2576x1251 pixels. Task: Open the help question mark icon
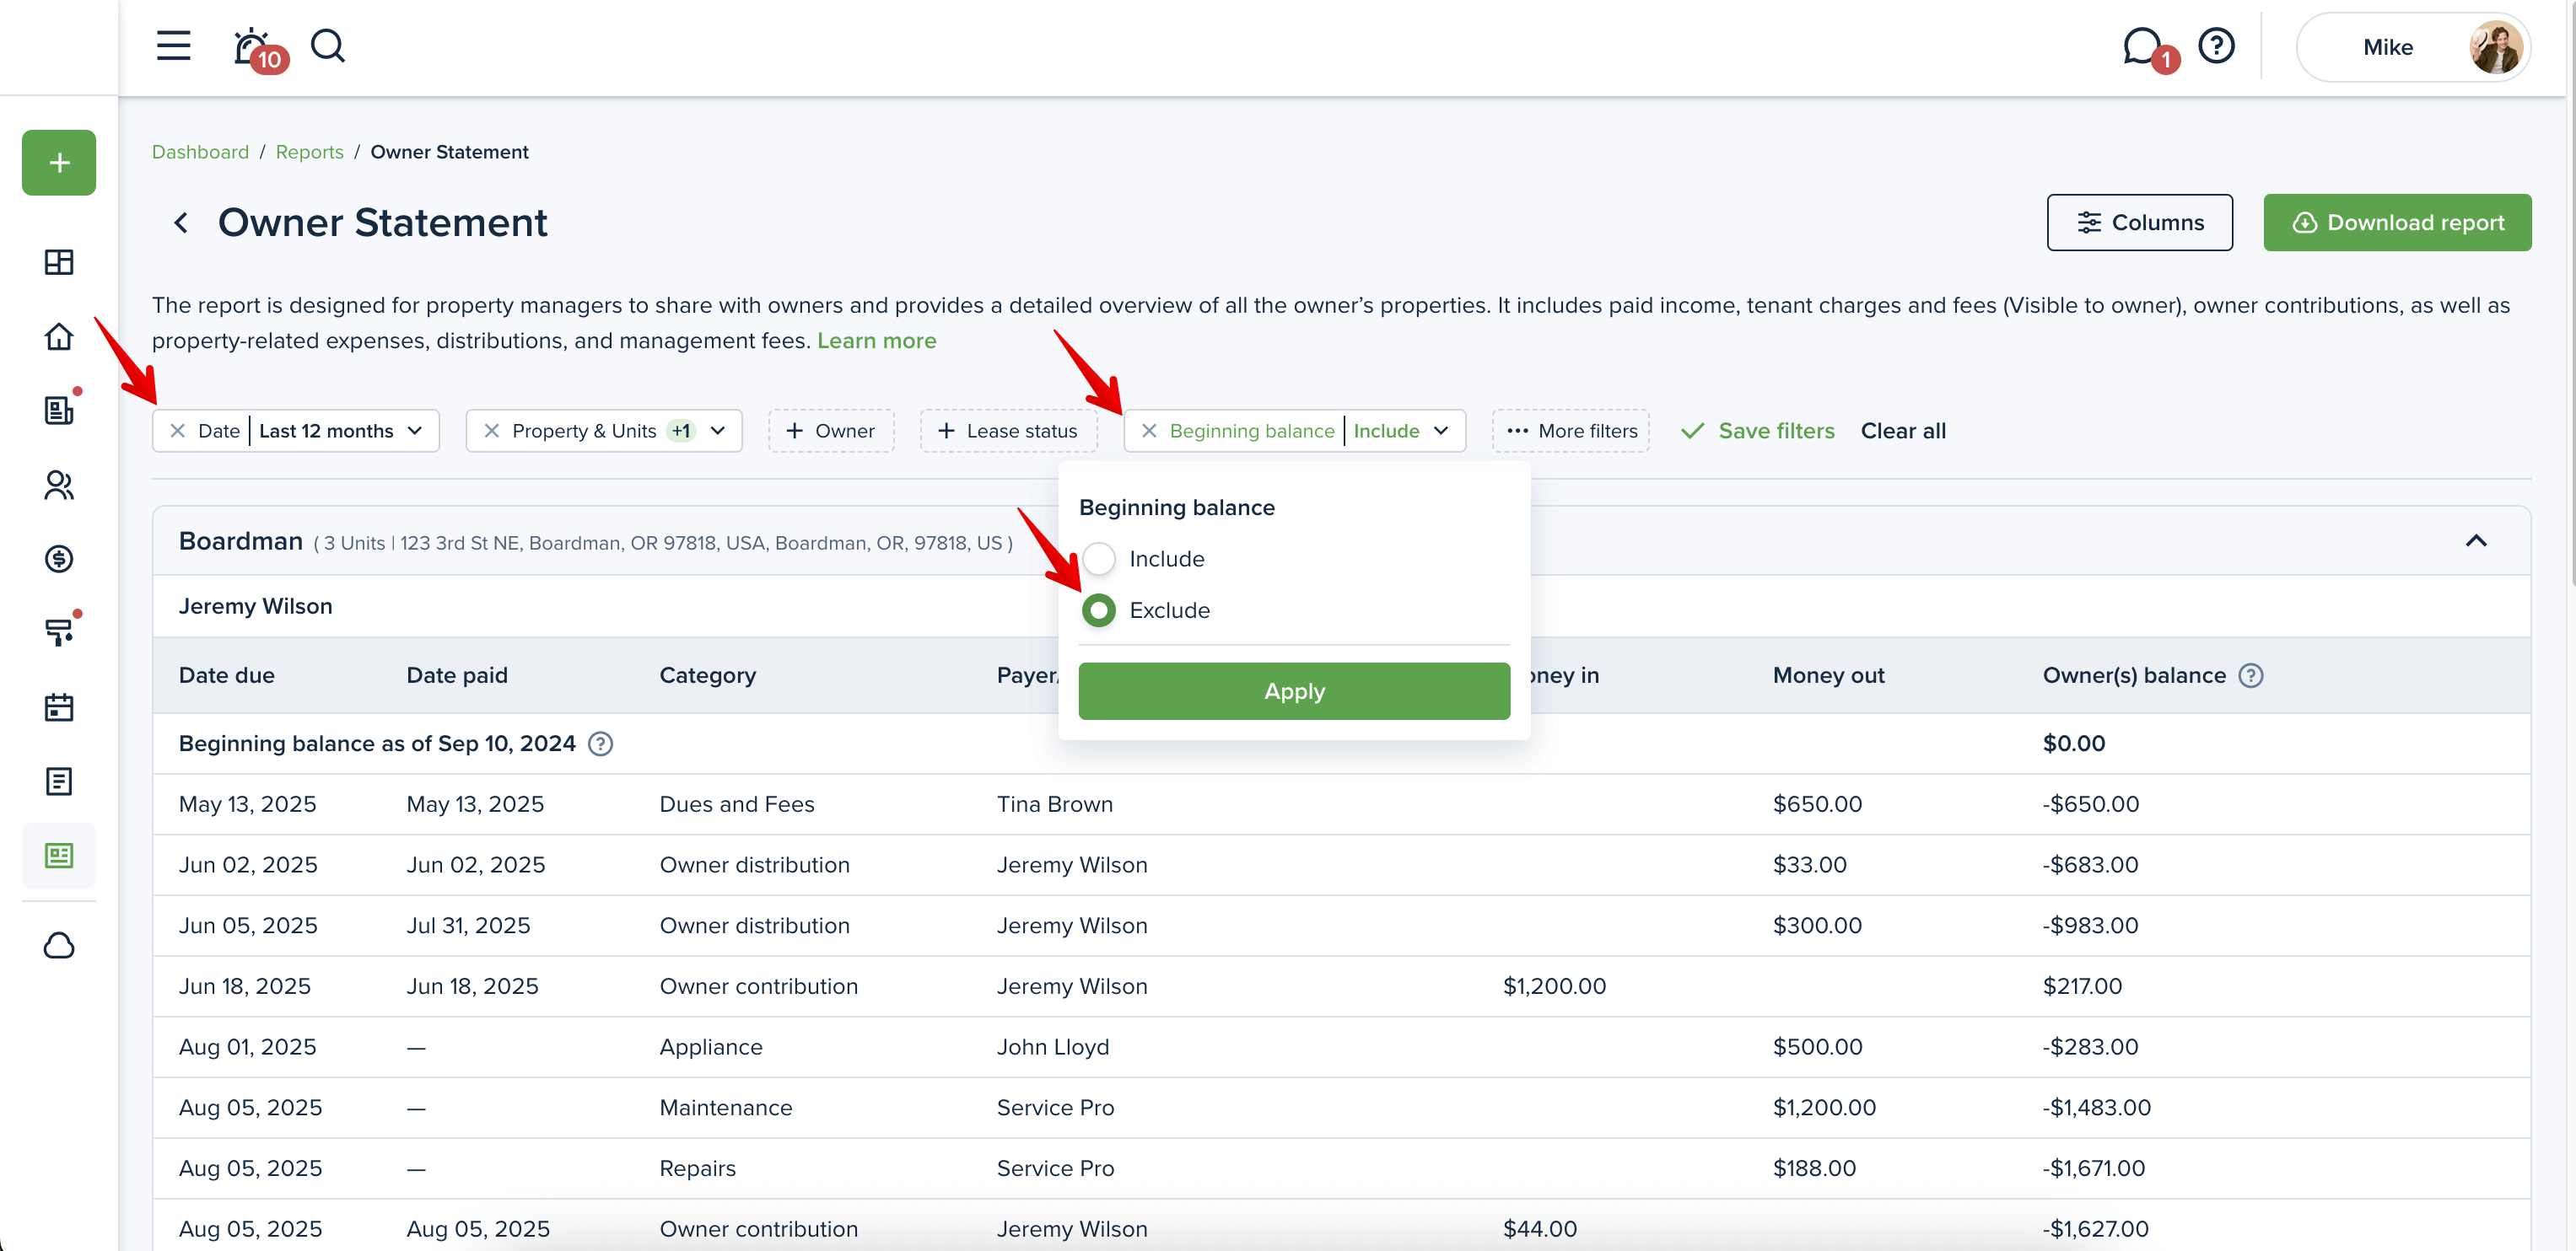[x=2216, y=46]
